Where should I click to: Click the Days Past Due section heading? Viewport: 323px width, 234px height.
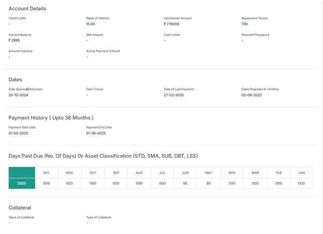coord(102,156)
